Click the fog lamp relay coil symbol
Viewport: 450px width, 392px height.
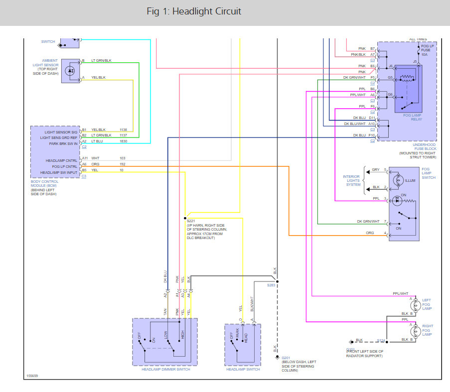407,78
